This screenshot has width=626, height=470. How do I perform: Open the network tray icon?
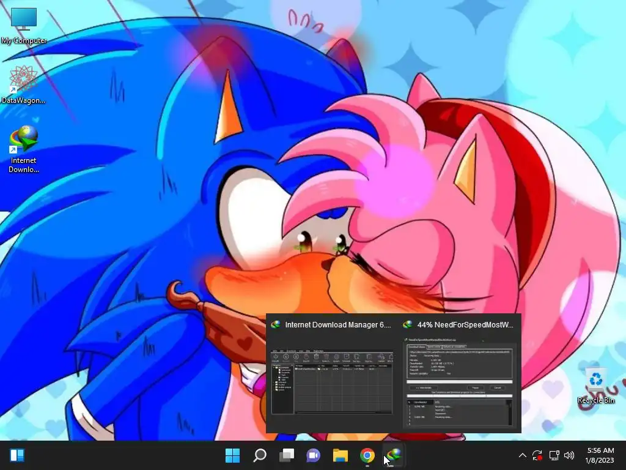(554, 455)
